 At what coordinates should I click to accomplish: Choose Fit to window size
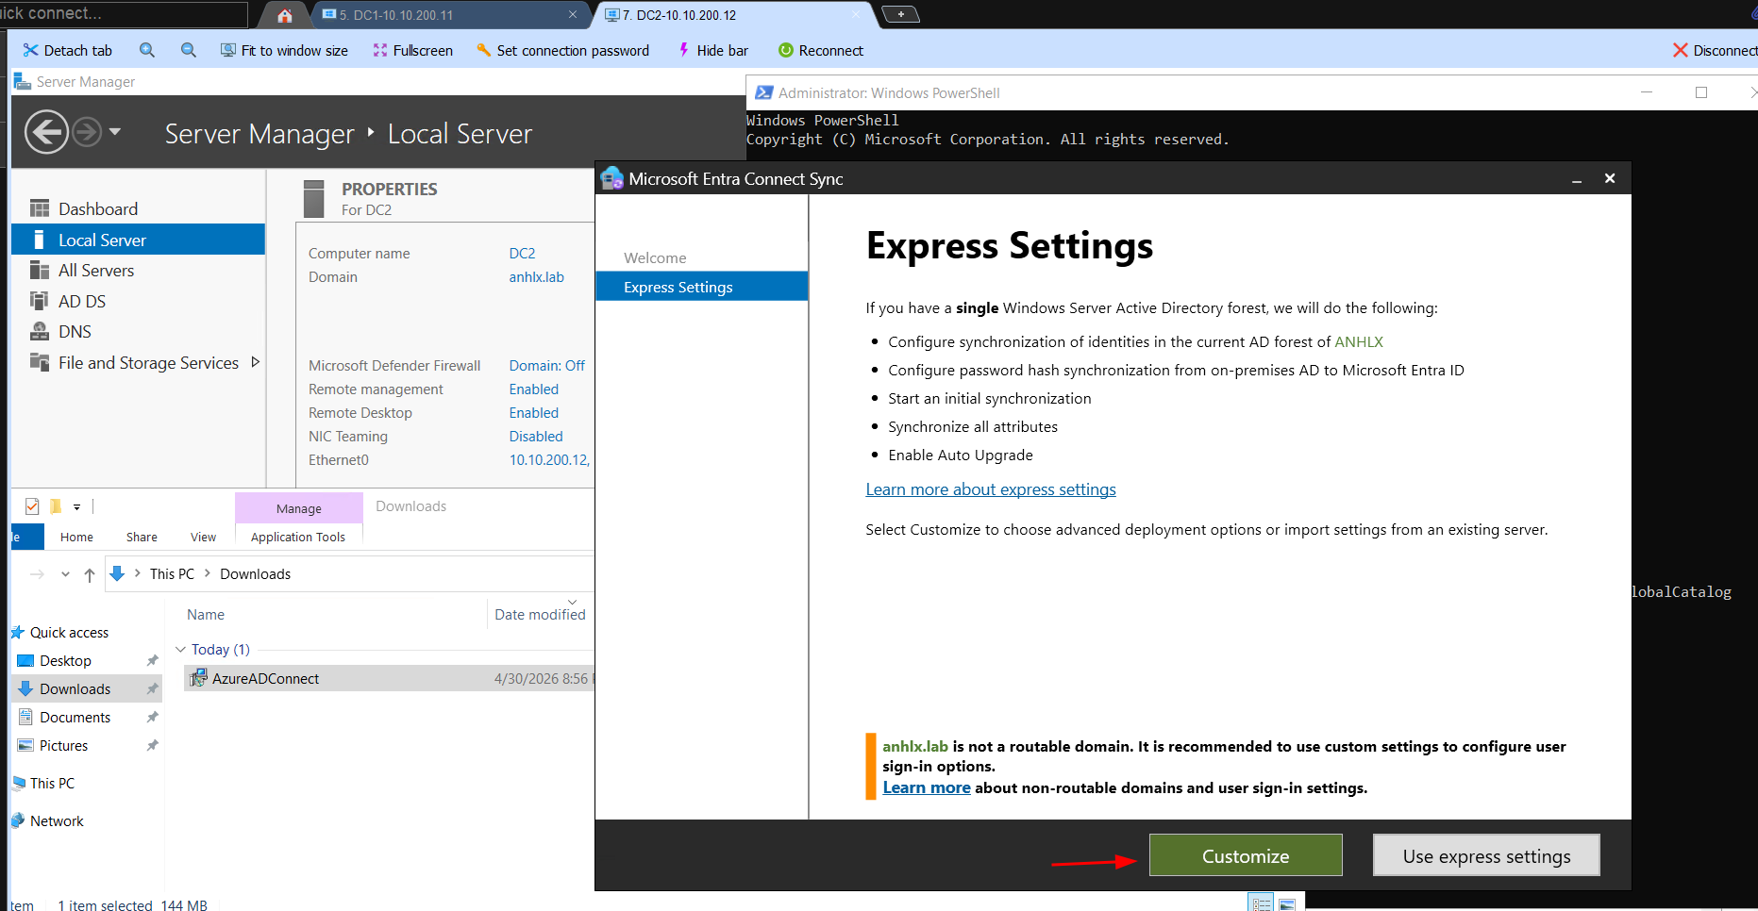(284, 51)
